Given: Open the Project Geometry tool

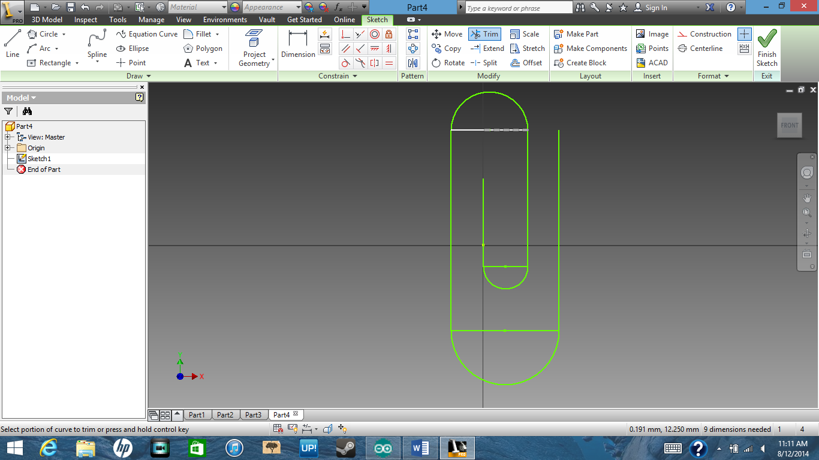Looking at the screenshot, I should pyautogui.click(x=254, y=48).
